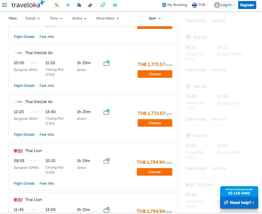Click Thai Lion logo on 11:45 flight
This screenshot has height=214, width=262.
[18, 200]
